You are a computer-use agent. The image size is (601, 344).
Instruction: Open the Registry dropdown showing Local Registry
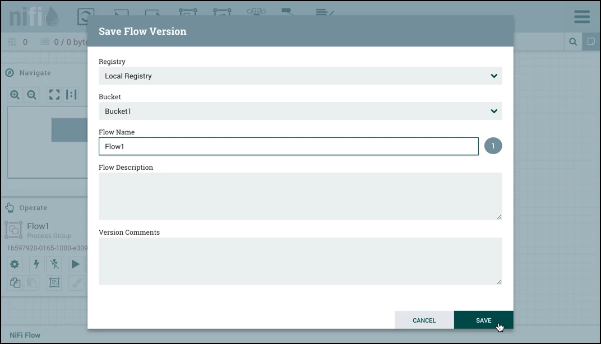coord(300,76)
